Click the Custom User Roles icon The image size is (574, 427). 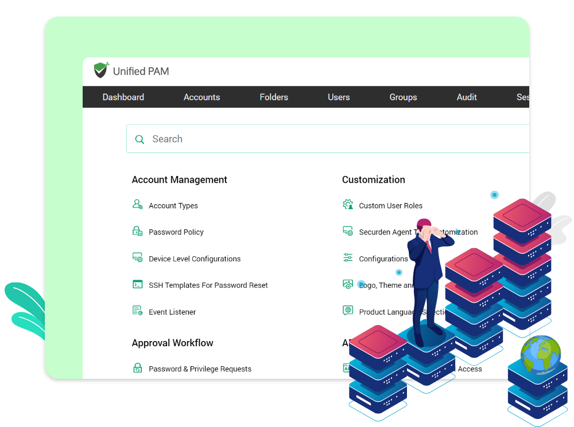[348, 205]
